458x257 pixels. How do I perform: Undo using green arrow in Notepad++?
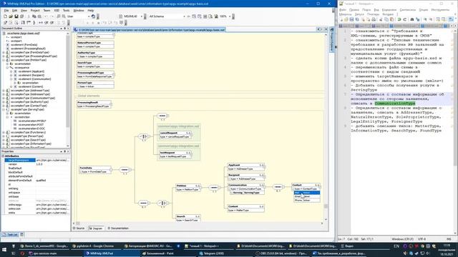pos(399,19)
